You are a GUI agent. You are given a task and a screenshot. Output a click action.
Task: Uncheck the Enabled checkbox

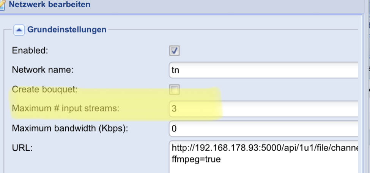coord(175,51)
